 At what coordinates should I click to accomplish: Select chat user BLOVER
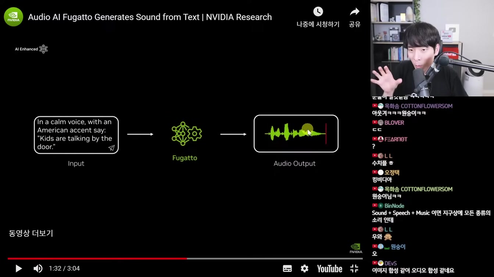coord(394,123)
